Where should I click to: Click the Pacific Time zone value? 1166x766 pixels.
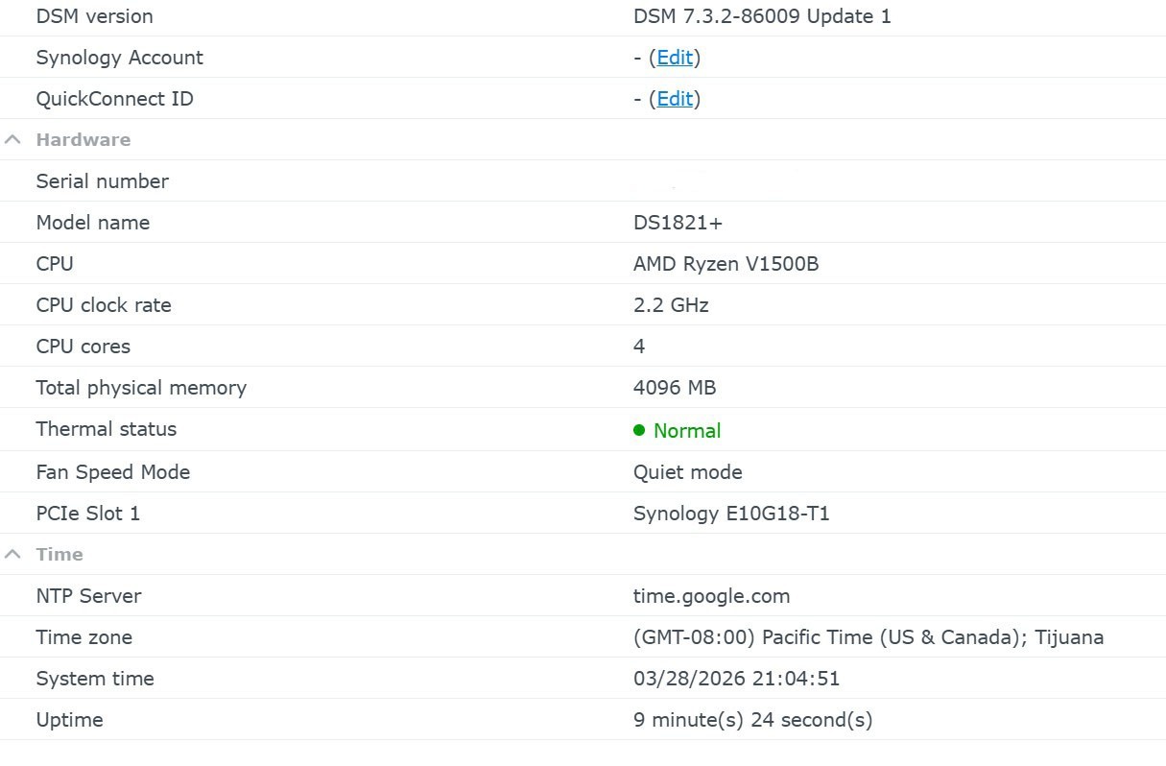(868, 637)
